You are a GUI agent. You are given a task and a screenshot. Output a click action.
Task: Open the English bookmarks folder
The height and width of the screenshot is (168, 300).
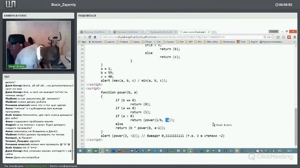click(x=253, y=42)
